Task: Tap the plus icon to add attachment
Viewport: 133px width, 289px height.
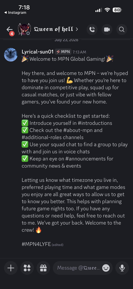Action: (x=11, y=268)
